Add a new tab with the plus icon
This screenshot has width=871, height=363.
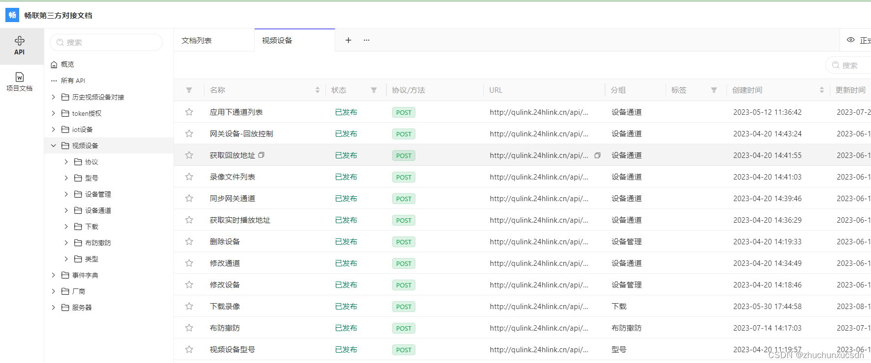point(348,40)
